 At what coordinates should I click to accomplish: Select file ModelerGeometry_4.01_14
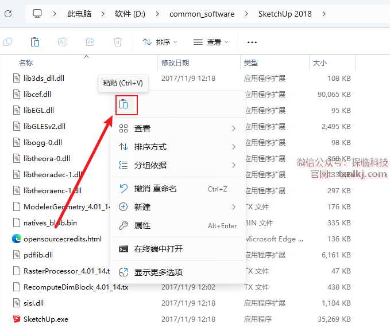click(67, 206)
